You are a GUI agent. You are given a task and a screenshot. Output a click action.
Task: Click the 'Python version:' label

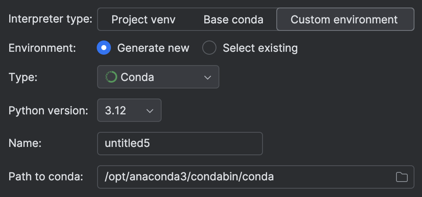click(49, 111)
